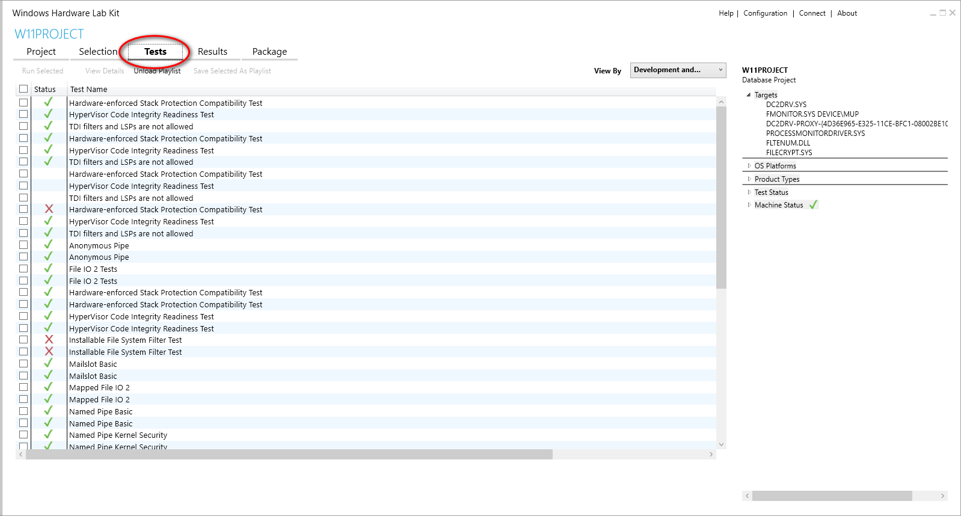Screen dimensions: 961x516
Task: Check the box for TDI filters row just below the red X failed test
Action: click(x=23, y=233)
